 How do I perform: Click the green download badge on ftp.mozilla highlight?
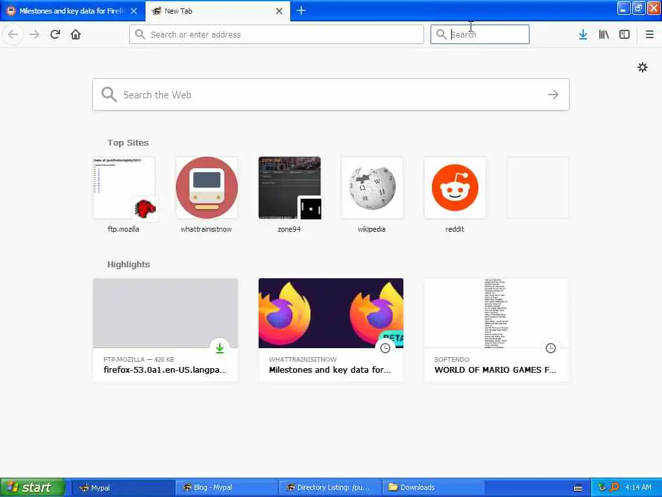(220, 348)
